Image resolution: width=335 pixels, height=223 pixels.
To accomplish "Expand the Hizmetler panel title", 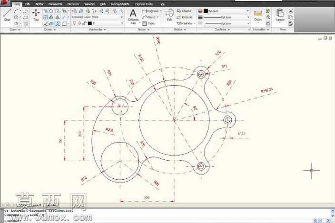I will pos(261,29).
